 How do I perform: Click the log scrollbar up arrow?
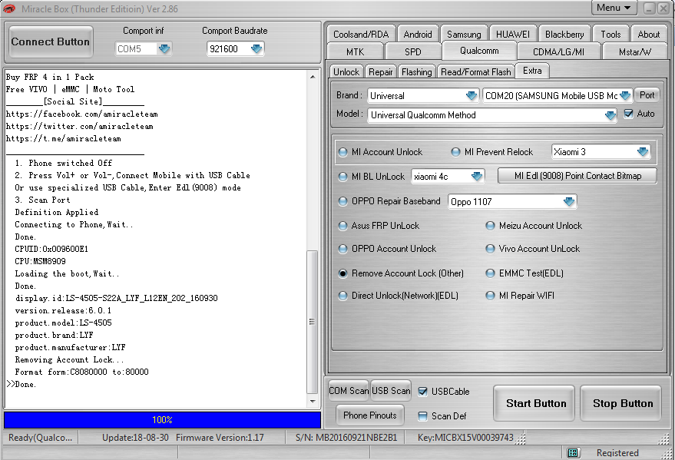(312, 77)
